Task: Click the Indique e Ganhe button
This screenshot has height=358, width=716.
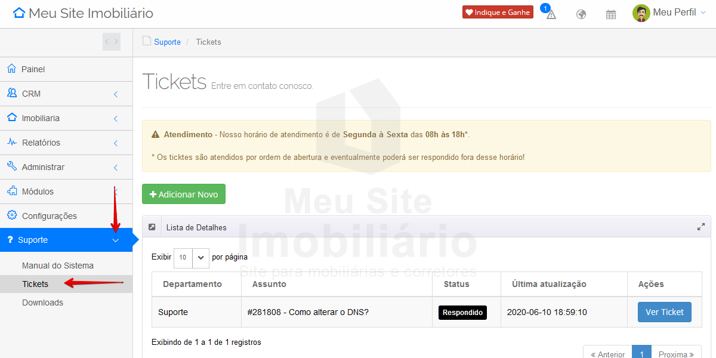Action: tap(498, 12)
